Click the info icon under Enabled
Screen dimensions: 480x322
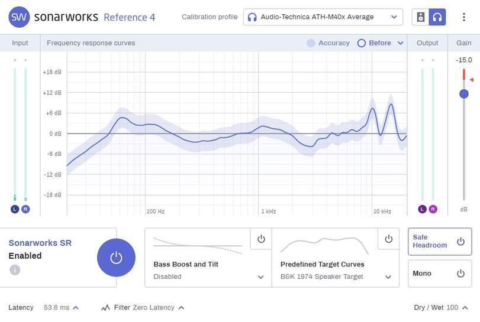[x=15, y=270]
